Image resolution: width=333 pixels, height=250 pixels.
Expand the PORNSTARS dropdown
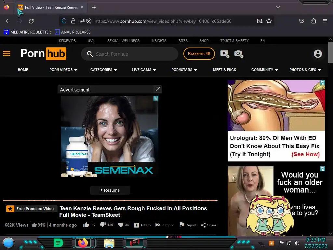[184, 70]
